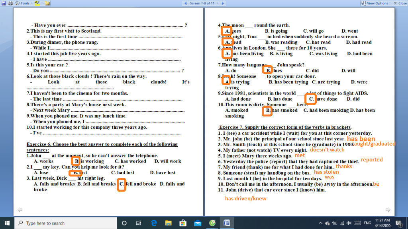Click the answer 'C. will go'
This screenshot has height=229, width=408.
click(x=313, y=31)
